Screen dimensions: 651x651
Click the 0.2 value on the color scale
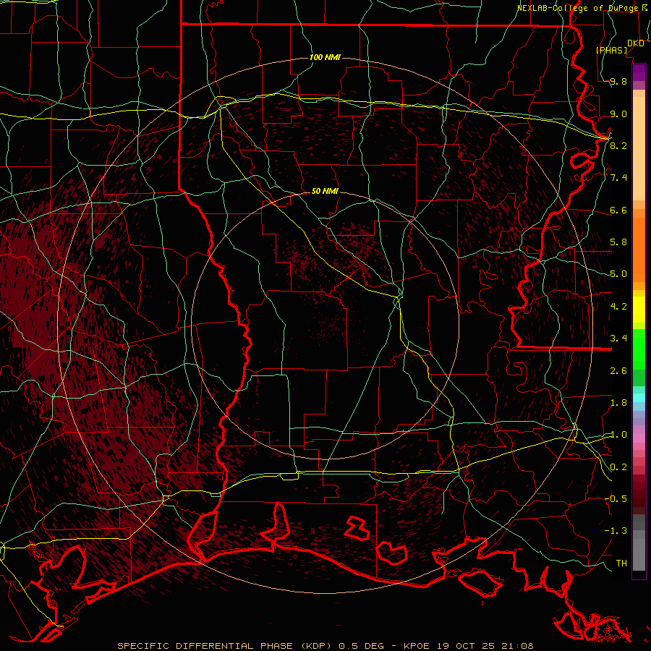[618, 467]
